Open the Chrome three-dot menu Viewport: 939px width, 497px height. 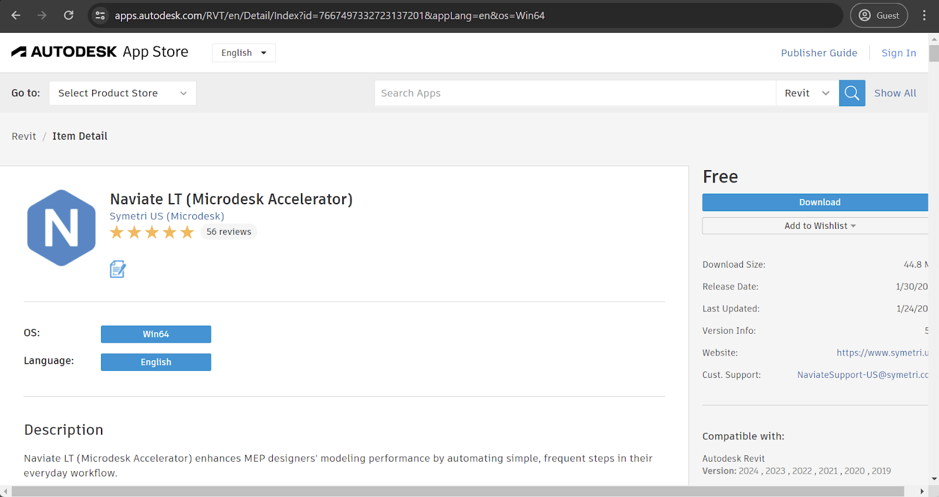(924, 16)
